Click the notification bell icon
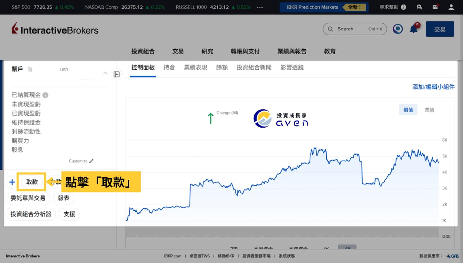Image resolution: width=463 pixels, height=263 pixels. click(414, 29)
